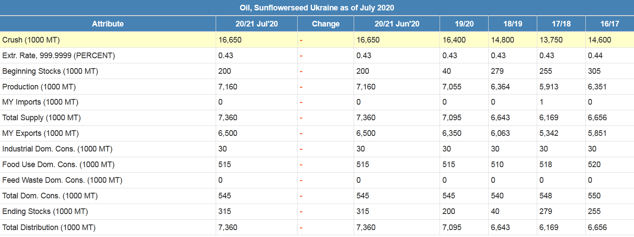Image resolution: width=634 pixels, height=237 pixels.
Task: Select the 18/19 column header
Action: pos(512,24)
